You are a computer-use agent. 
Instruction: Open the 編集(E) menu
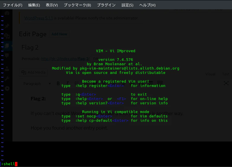(34, 5)
